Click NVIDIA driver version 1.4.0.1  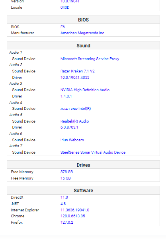coord(66,96)
